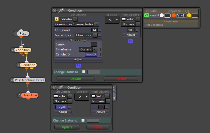Click Add Constants link
Viewport: 210px width, 133px height.
[154, 25]
